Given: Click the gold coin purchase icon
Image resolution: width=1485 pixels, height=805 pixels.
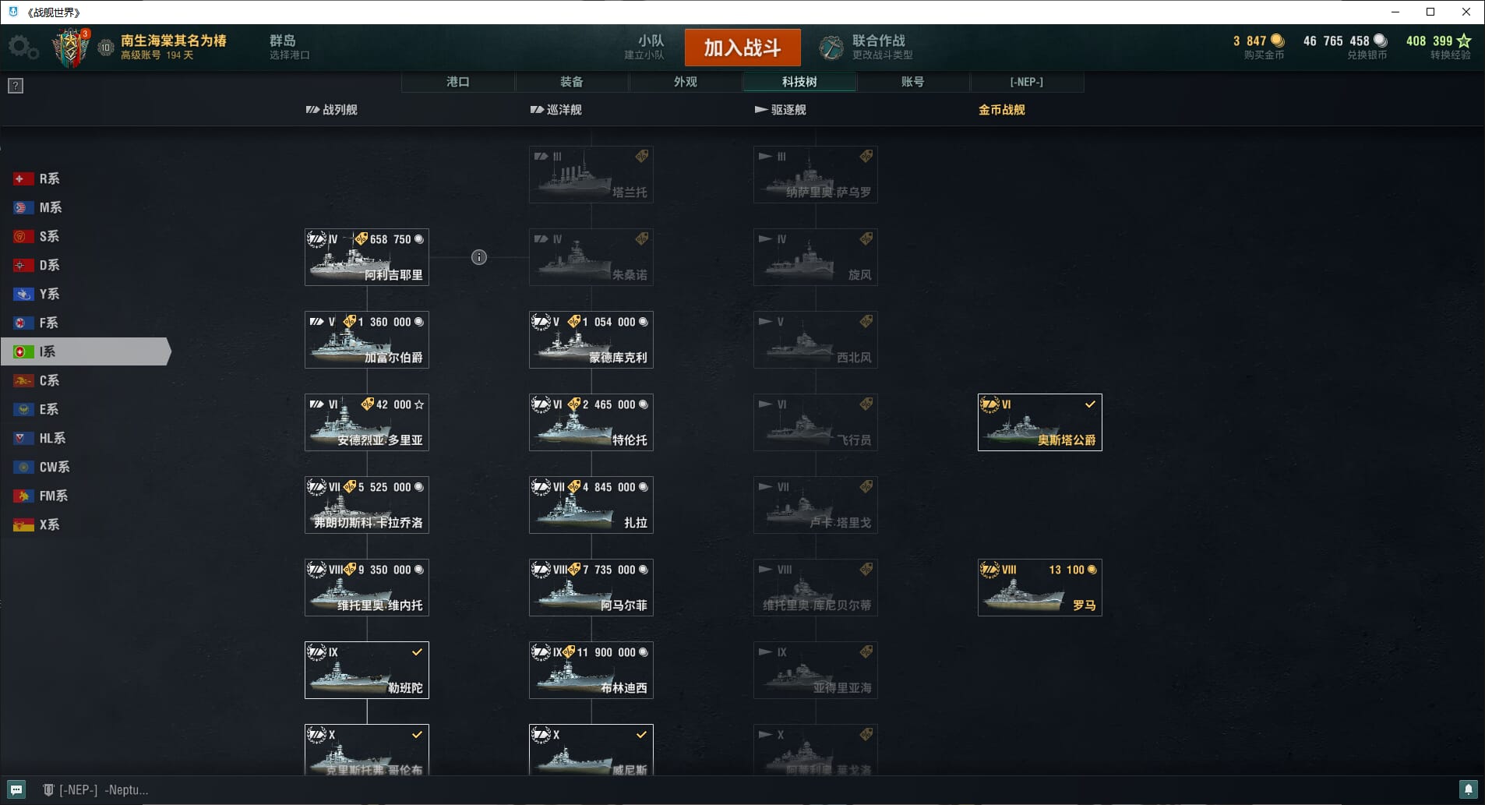Looking at the screenshot, I should [1277, 41].
